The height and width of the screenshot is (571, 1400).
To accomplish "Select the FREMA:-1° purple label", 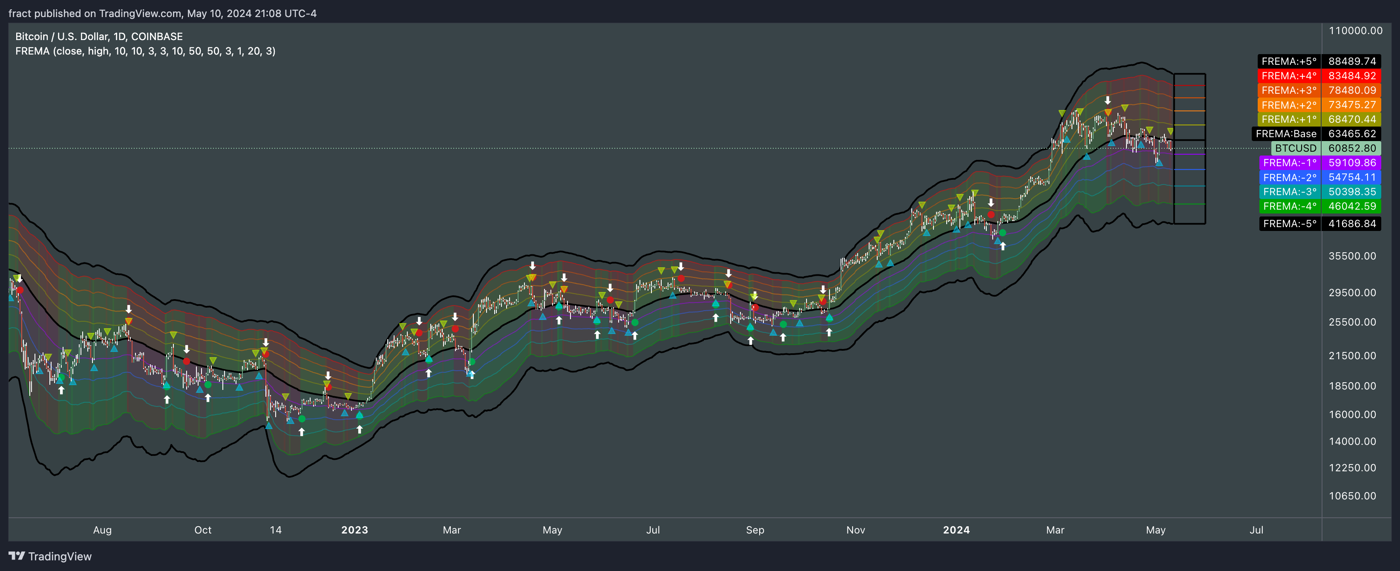I will pos(1290,163).
